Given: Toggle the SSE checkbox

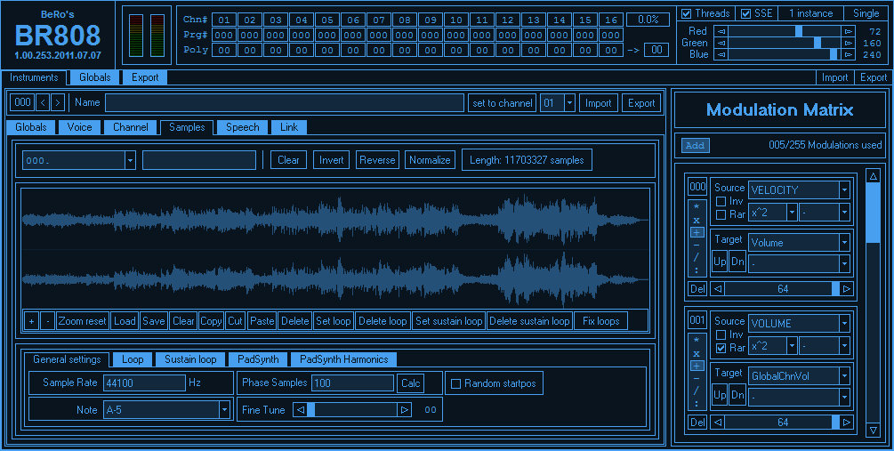Looking at the screenshot, I should pos(745,13).
